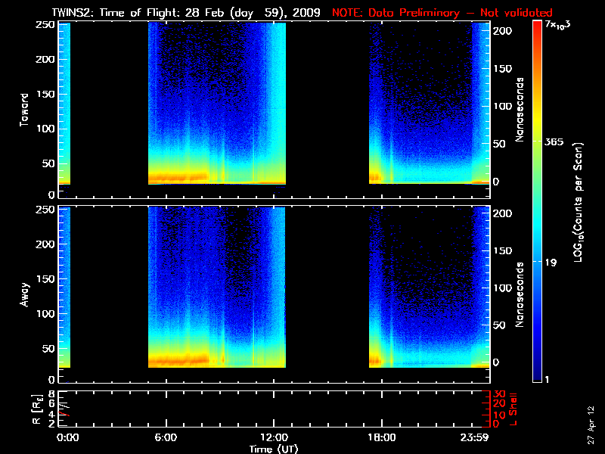This screenshot has width=605, height=454.
Task: Click the 19 label beside the colorbar
Action: (x=552, y=262)
